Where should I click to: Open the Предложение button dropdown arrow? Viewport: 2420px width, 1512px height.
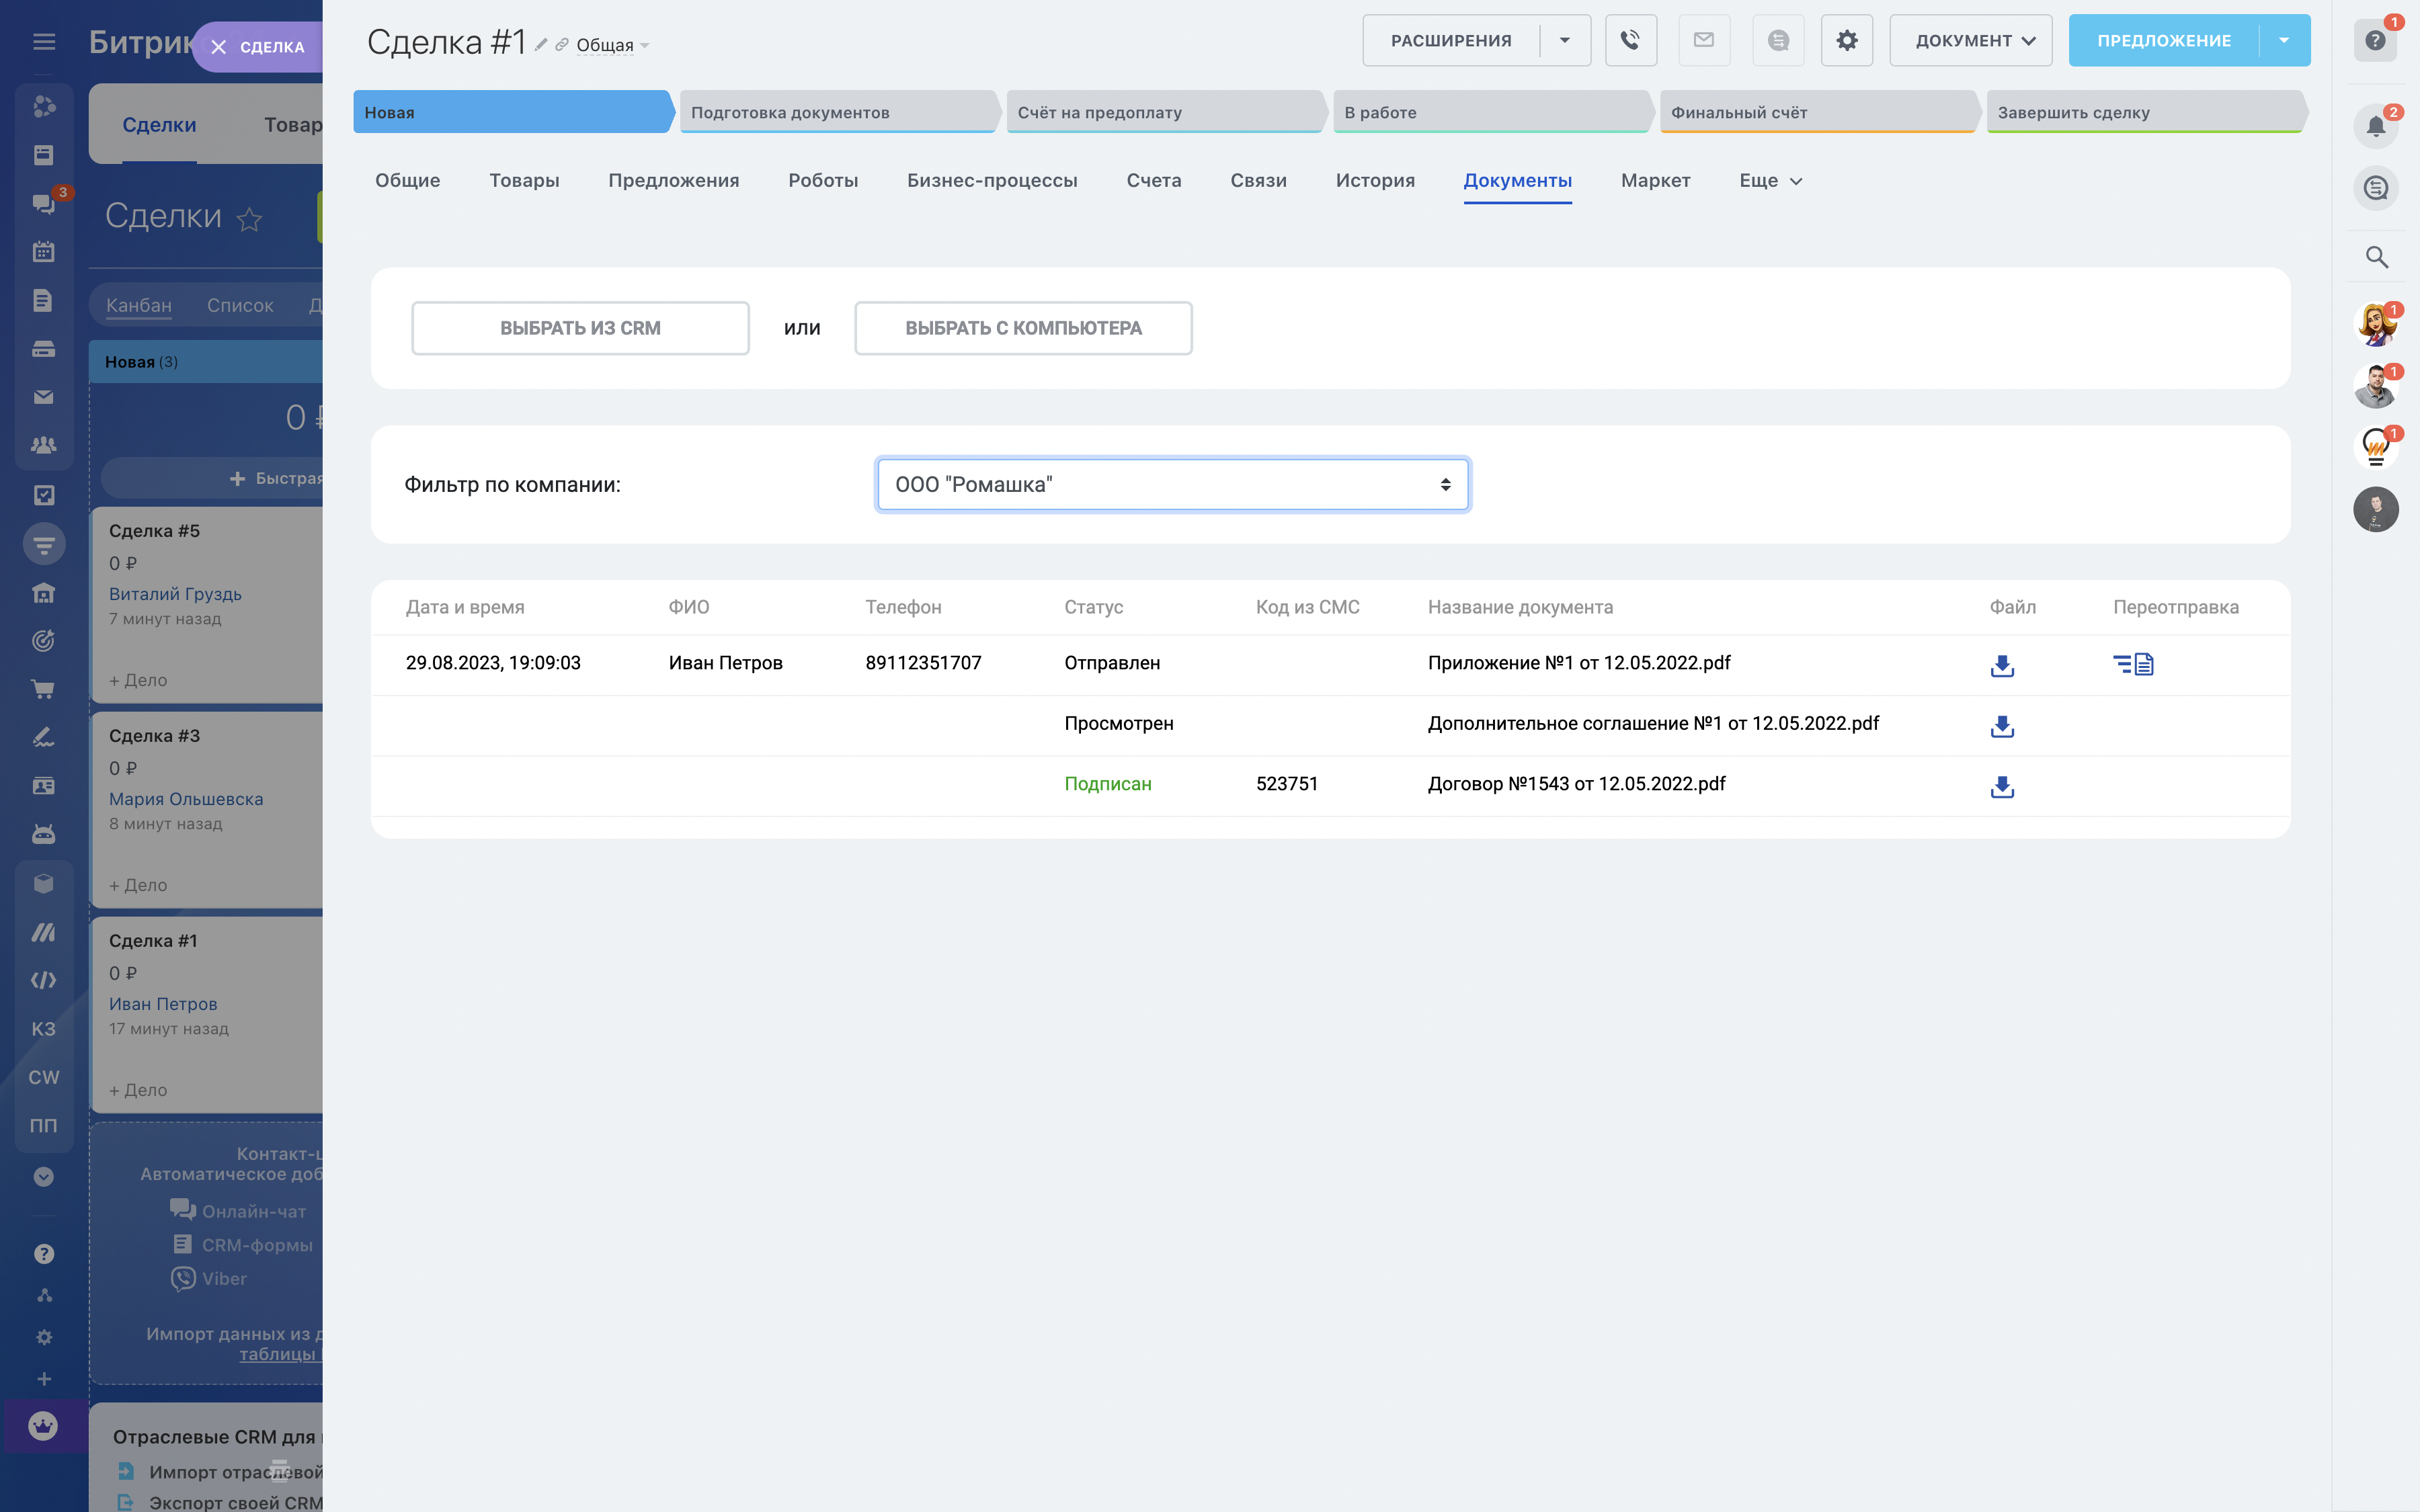pos(2284,41)
